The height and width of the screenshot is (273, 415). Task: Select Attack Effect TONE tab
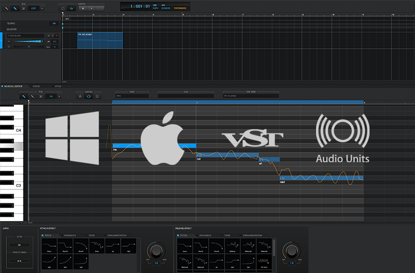90,236
